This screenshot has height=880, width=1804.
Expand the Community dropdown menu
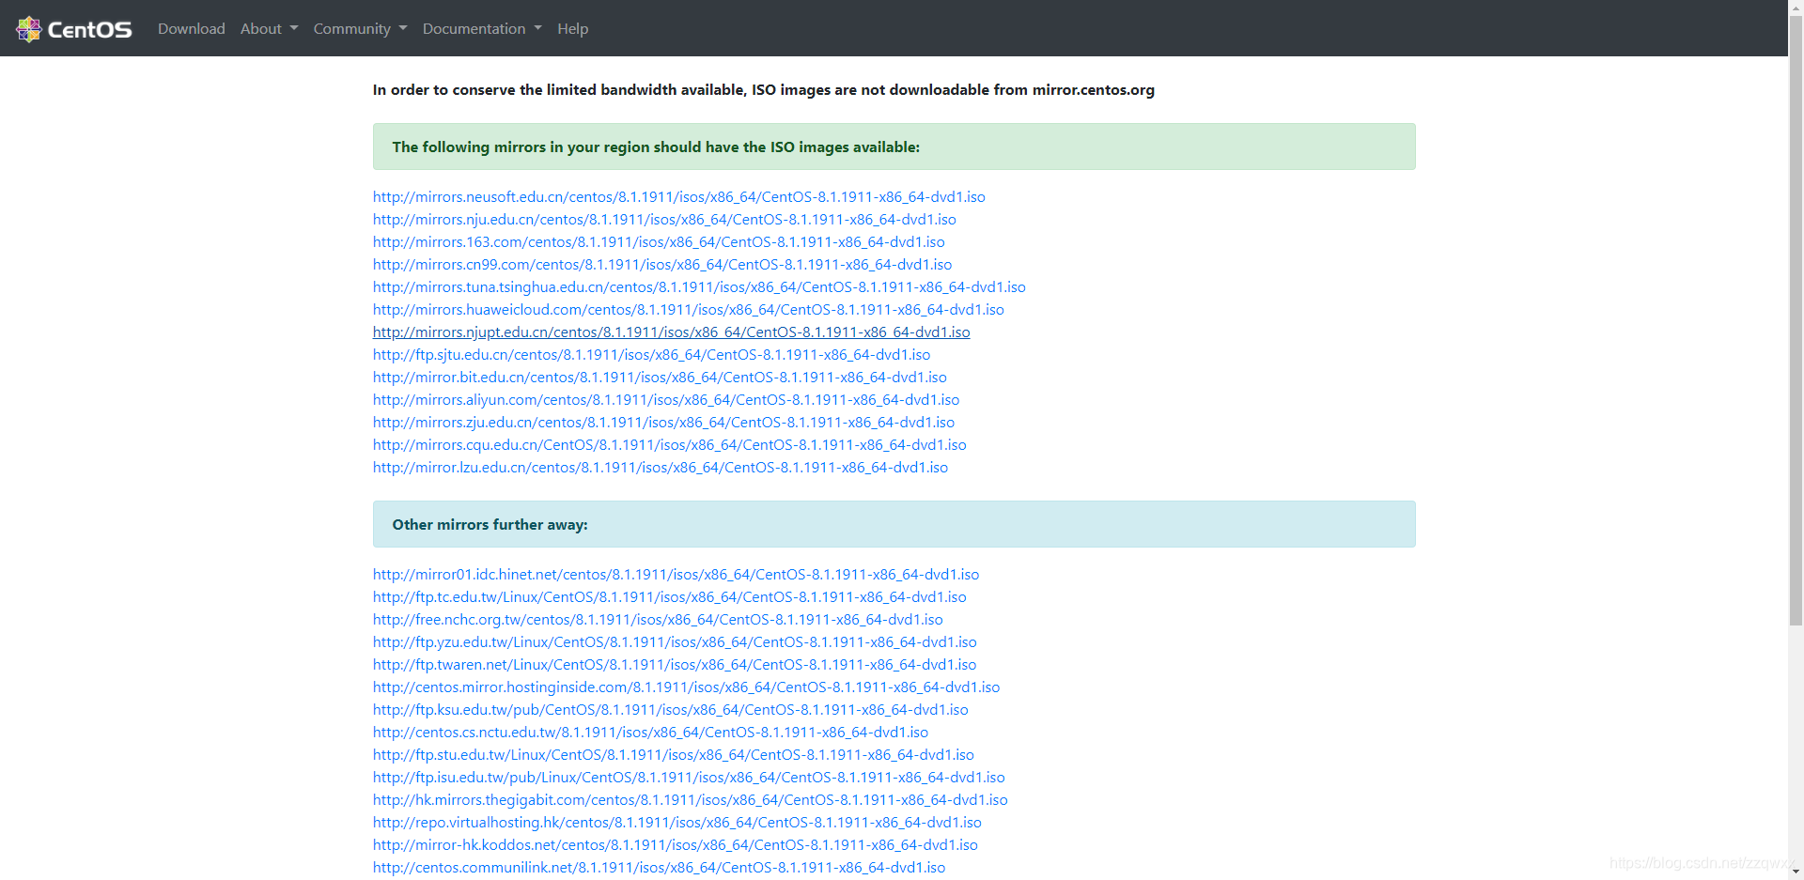(360, 29)
